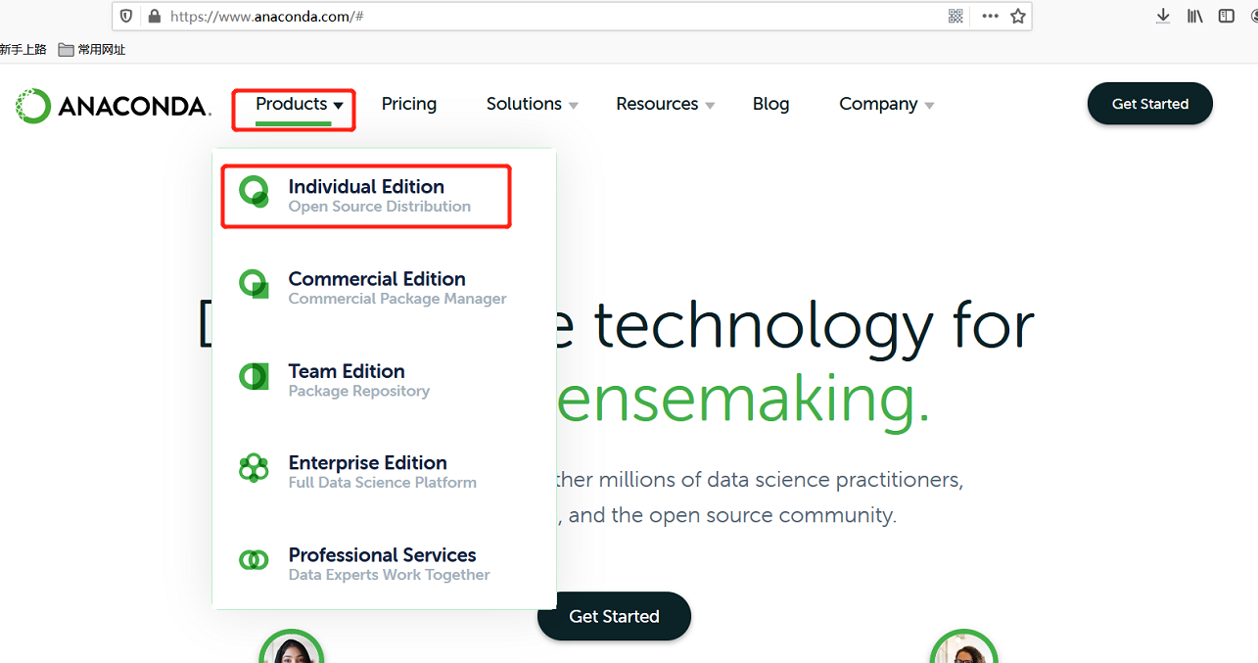This screenshot has width=1258, height=663.
Task: Click the Enterprise Edition product icon
Action: tap(255, 468)
